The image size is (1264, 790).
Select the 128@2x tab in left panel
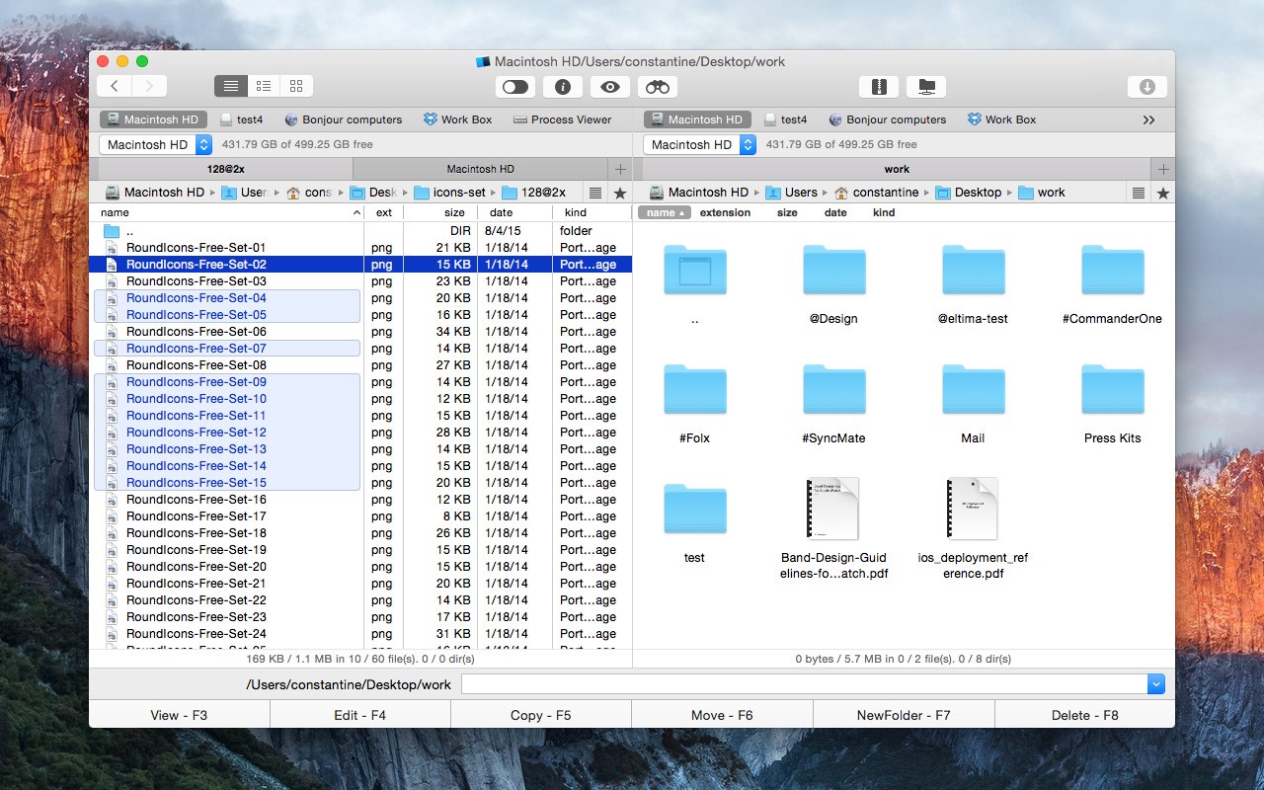pyautogui.click(x=226, y=169)
